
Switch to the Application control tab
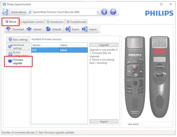coord(32,22)
